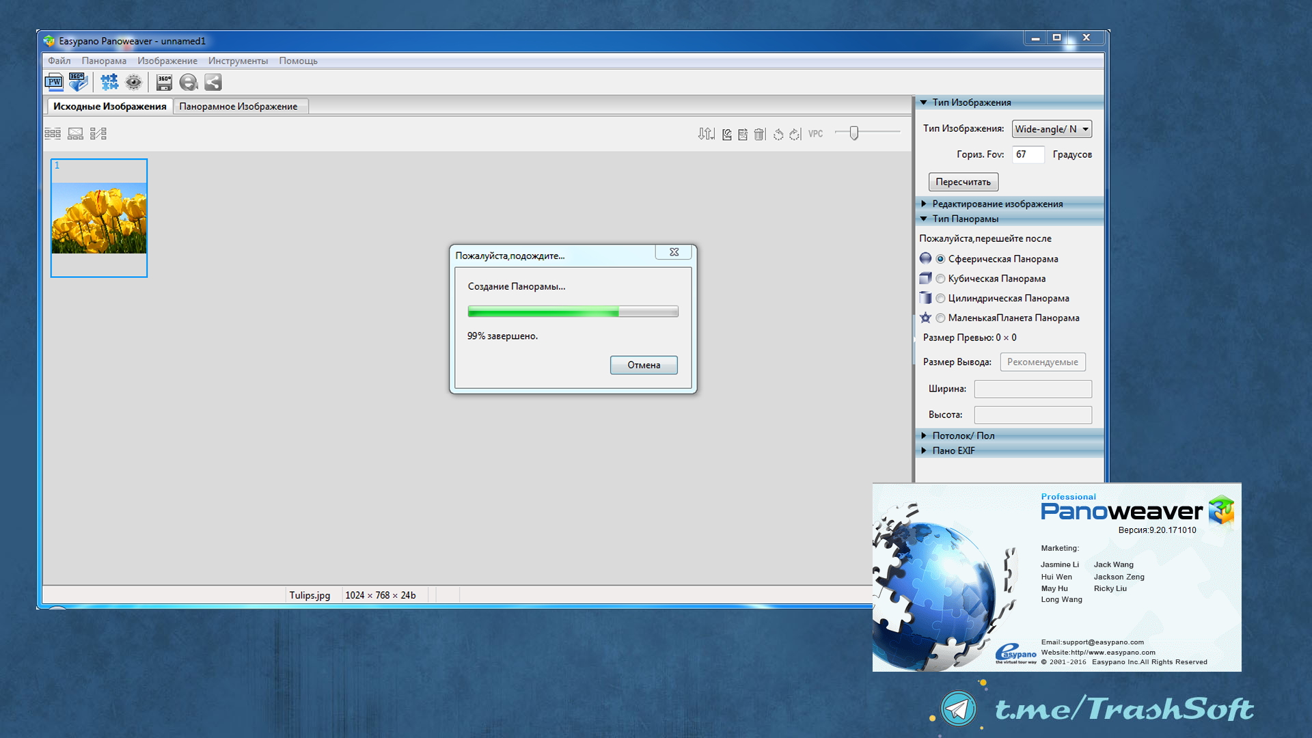Click the blue puzzle stitch icon
The image size is (1312, 738).
pyautogui.click(x=109, y=83)
